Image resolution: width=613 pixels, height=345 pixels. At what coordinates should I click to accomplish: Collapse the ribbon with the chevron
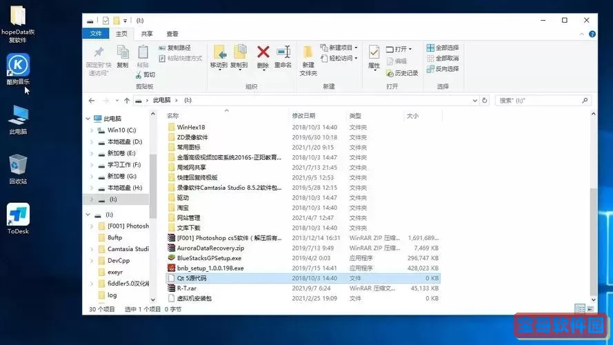tap(582, 34)
